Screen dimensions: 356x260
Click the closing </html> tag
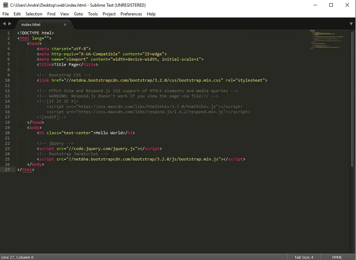(x=26, y=170)
